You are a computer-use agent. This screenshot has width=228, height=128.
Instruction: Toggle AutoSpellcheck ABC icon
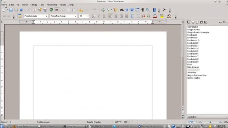point(57,10)
